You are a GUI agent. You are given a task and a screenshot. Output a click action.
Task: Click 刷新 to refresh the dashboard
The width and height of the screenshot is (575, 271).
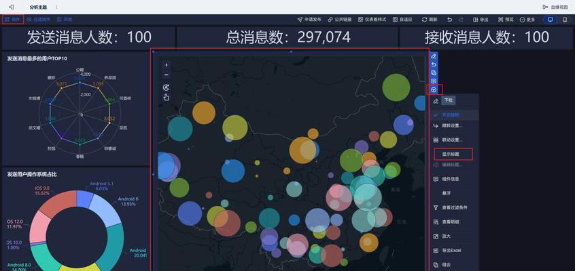(430, 20)
